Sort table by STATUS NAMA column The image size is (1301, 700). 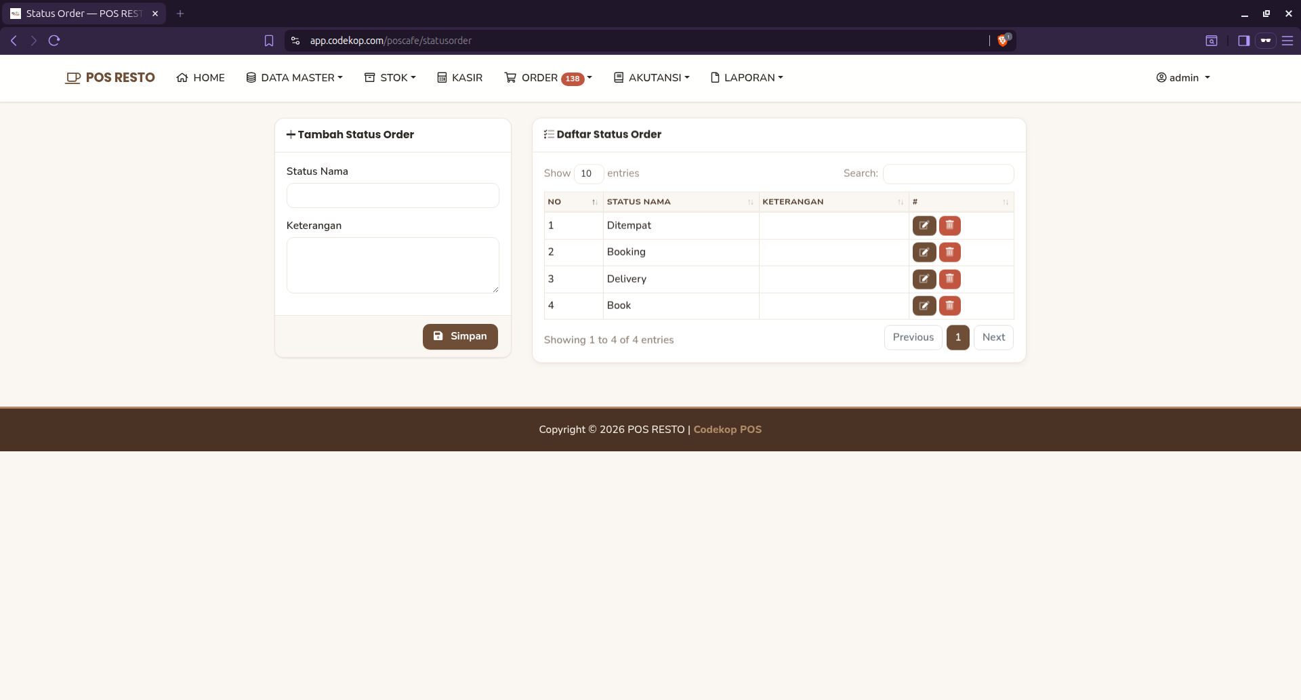pos(681,202)
